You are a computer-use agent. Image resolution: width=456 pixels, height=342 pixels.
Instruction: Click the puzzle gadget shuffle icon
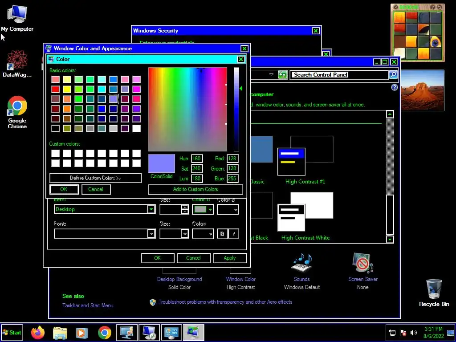coord(439,7)
